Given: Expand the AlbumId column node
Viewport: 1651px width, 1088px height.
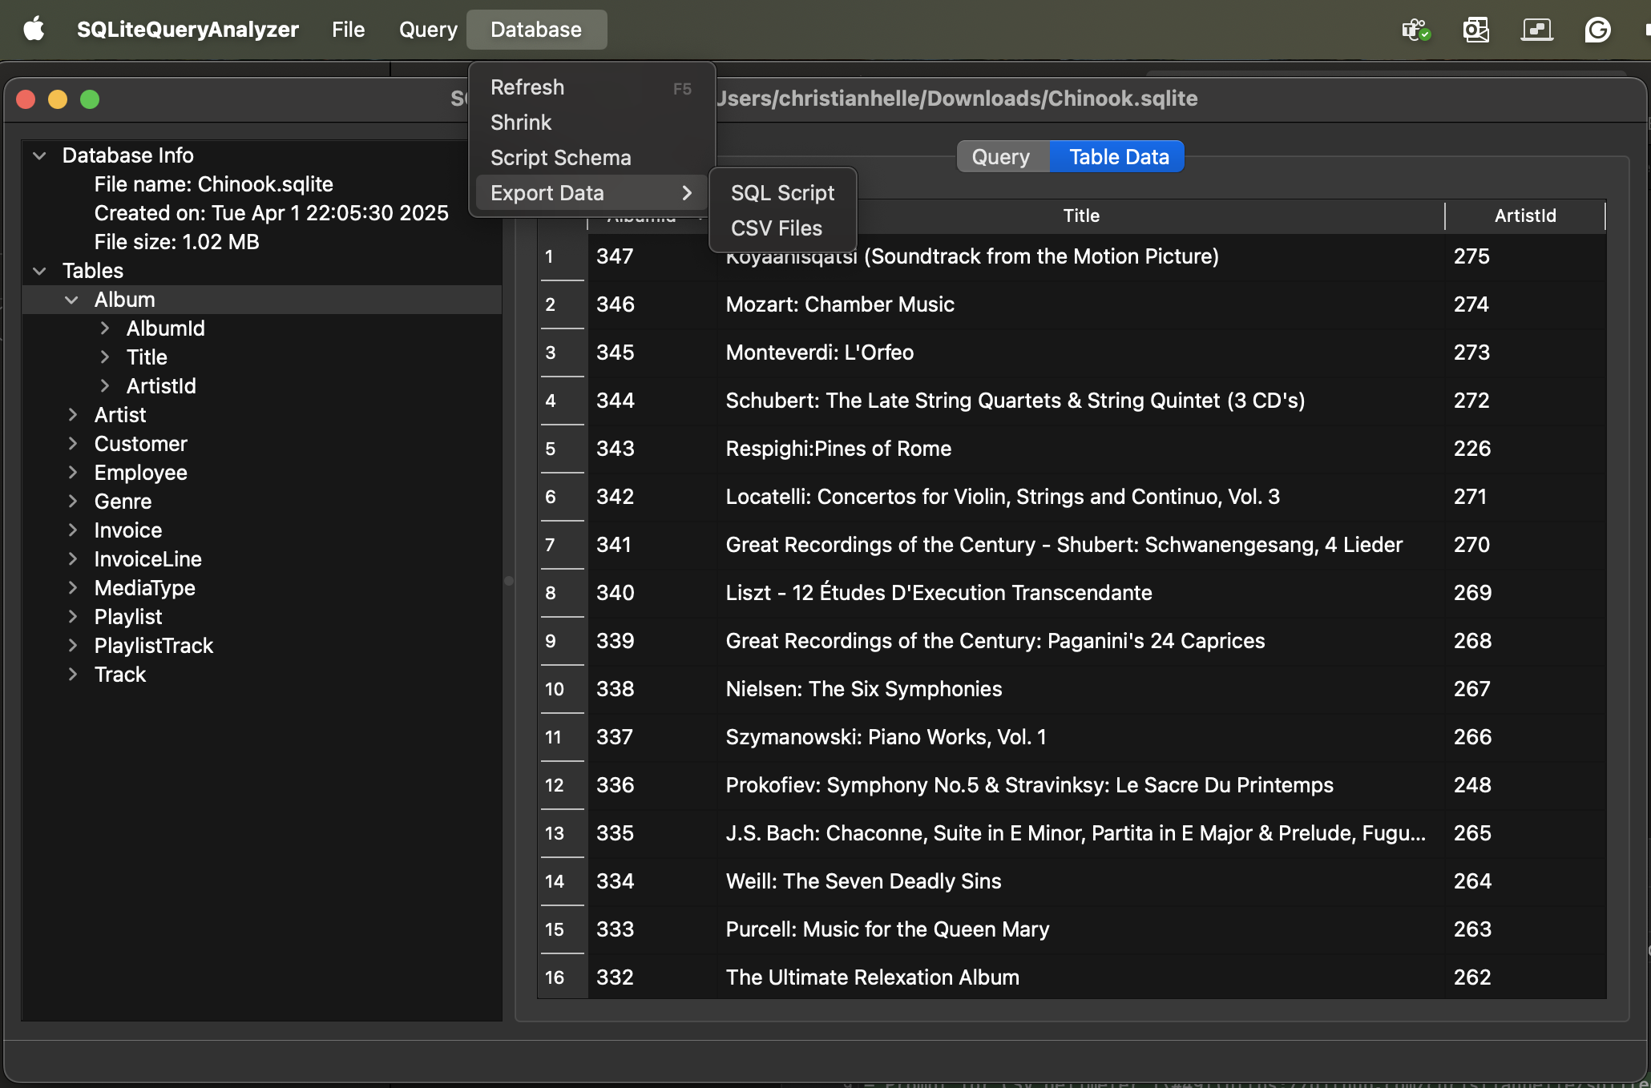Looking at the screenshot, I should [104, 328].
